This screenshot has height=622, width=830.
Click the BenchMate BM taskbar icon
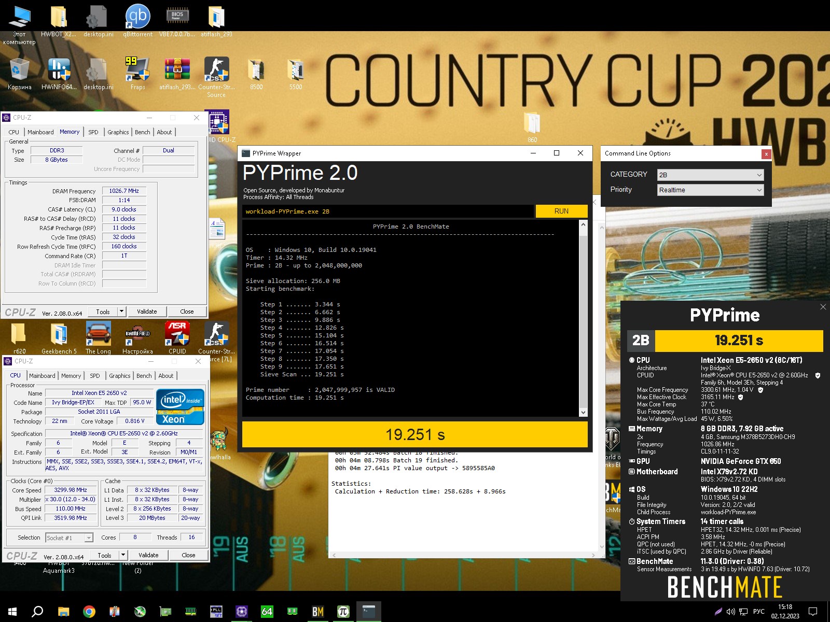click(317, 612)
